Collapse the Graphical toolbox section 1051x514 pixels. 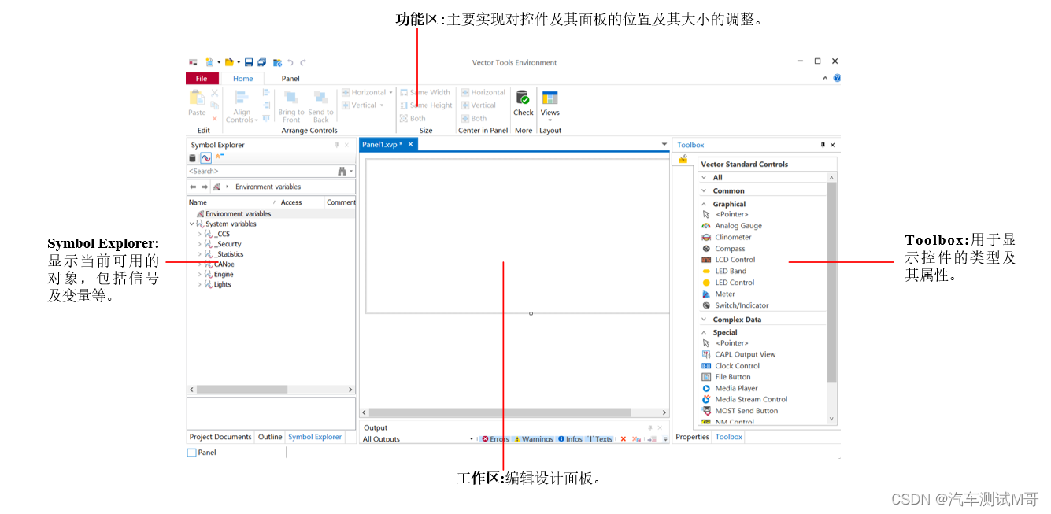[704, 204]
